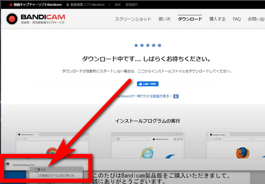Click the Chrome install instructions thumbnail

click(52, 145)
